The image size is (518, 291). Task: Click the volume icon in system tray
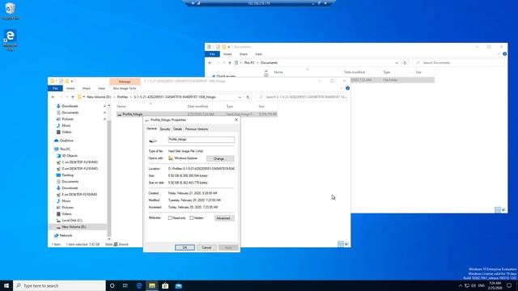473,285
